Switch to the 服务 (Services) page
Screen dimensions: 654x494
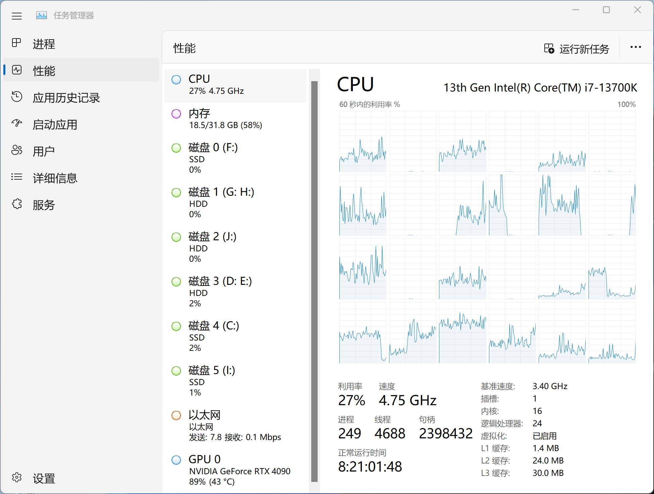click(x=81, y=205)
